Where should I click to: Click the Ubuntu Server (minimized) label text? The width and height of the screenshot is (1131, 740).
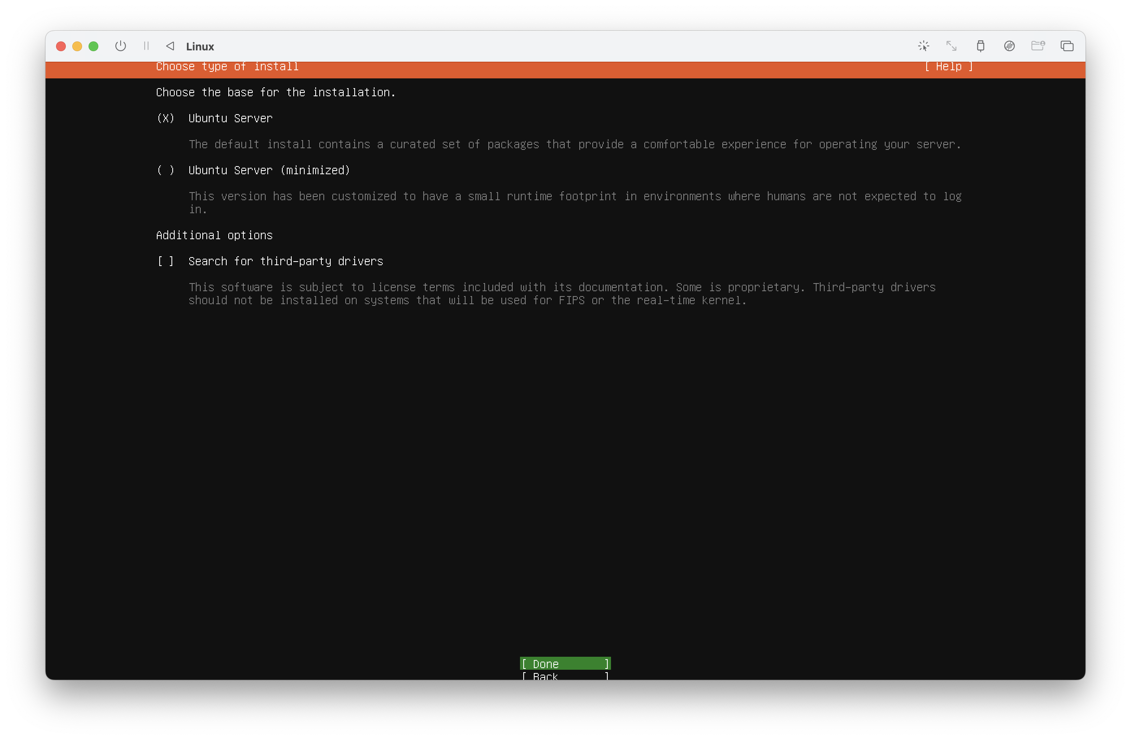point(269,171)
